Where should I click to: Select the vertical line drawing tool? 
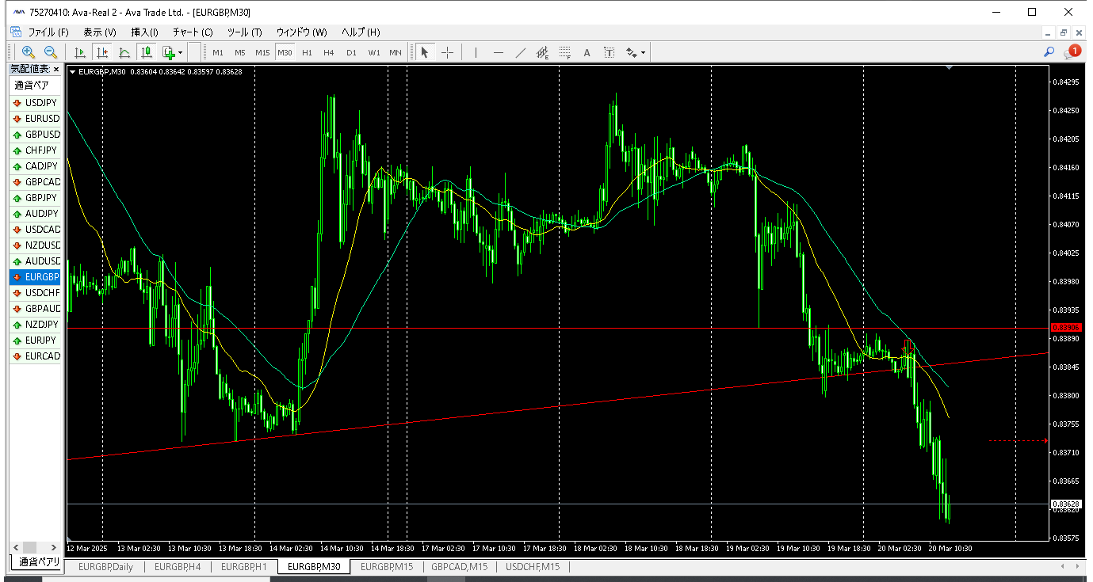tap(476, 52)
